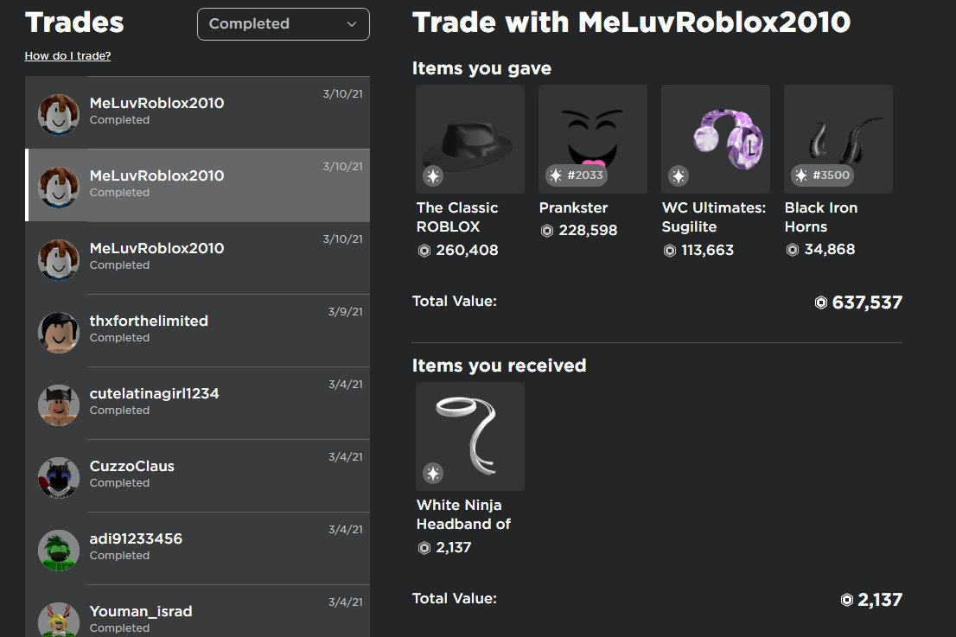
Task: Click the #2033 serial badge on Prankster
Action: (x=576, y=175)
